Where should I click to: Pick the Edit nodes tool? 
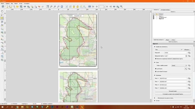point(2,25)
